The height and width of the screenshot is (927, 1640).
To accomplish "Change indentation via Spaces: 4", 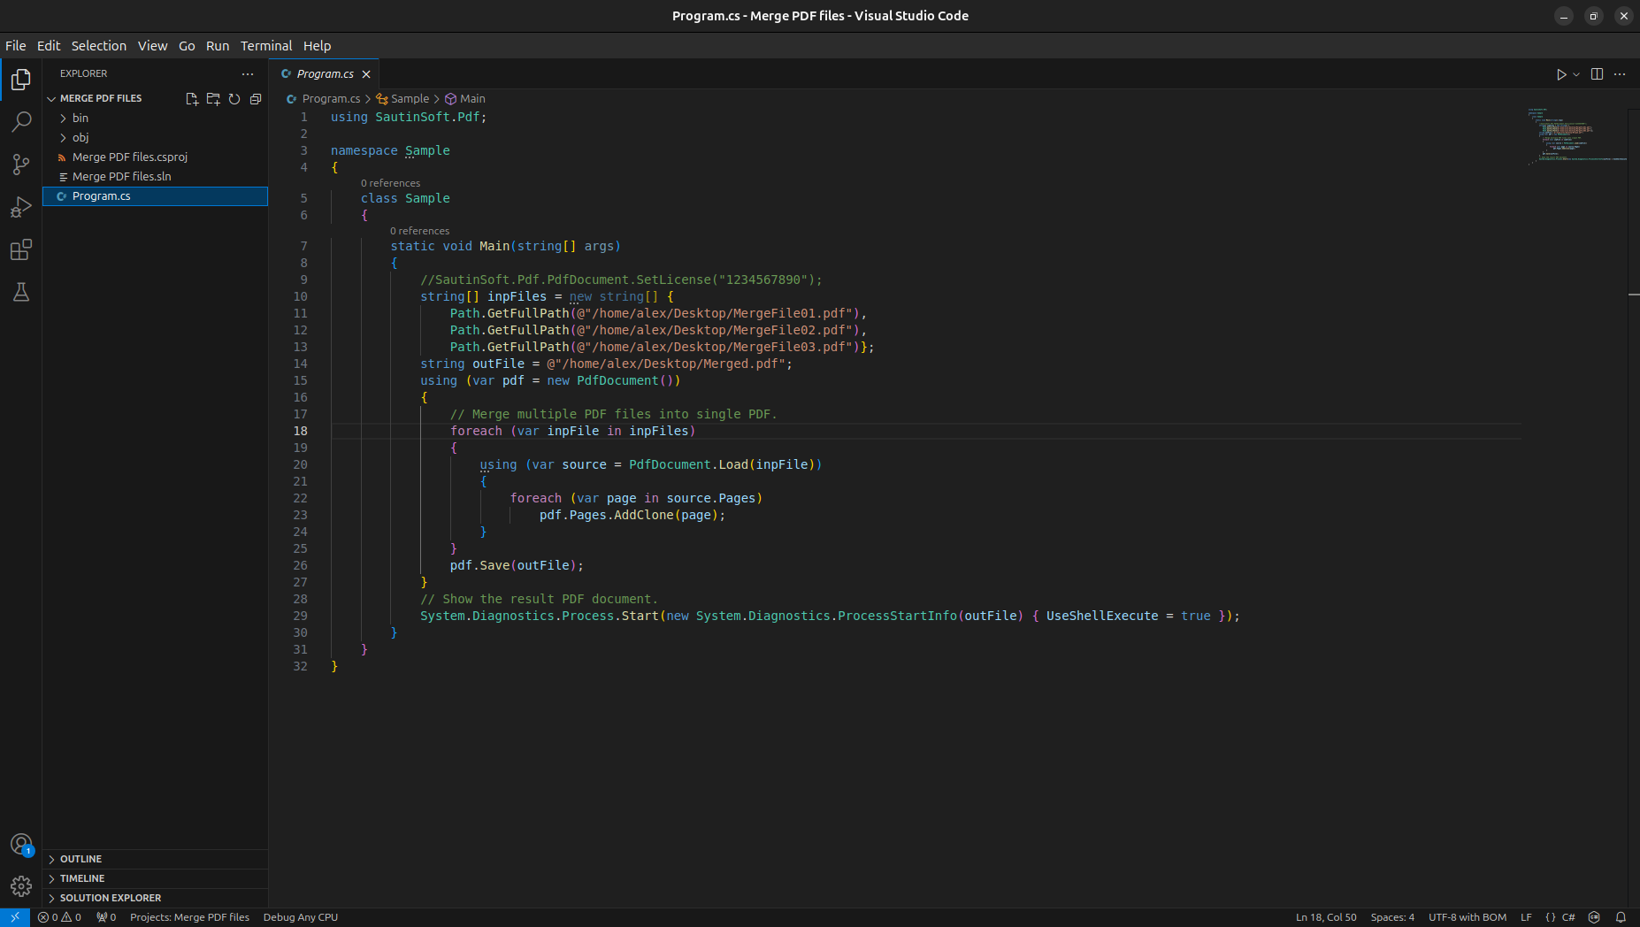I will 1392,917.
